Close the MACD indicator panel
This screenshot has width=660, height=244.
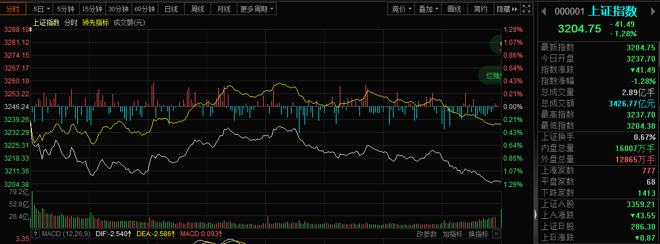click(497, 233)
